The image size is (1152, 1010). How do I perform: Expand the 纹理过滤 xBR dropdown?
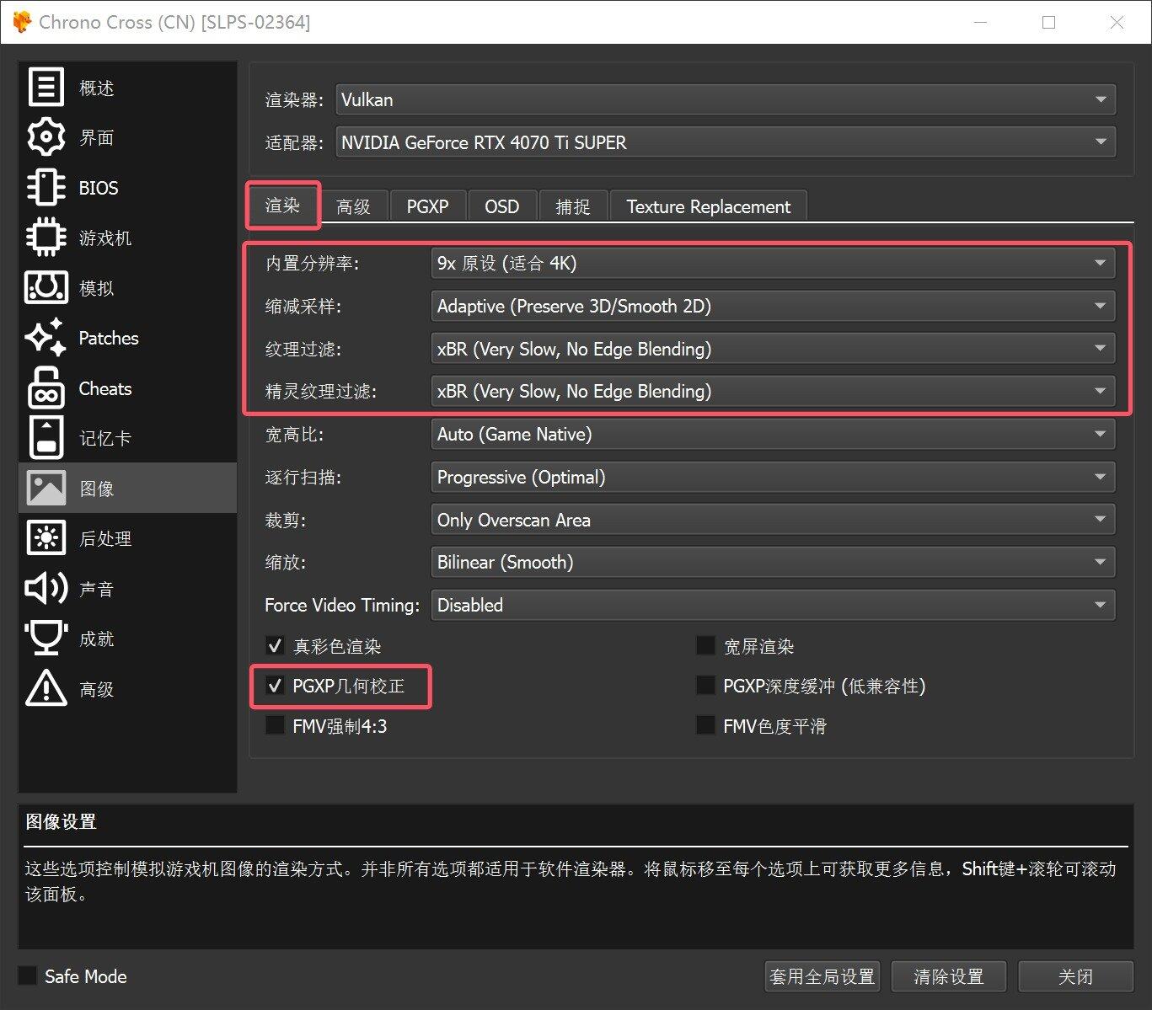[772, 349]
